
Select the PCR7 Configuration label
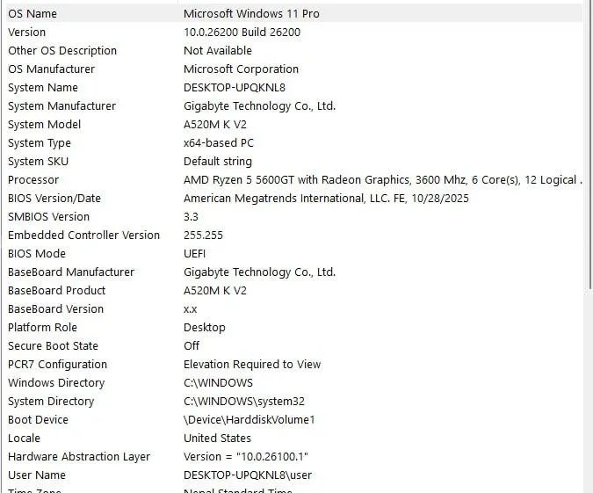[x=57, y=365]
